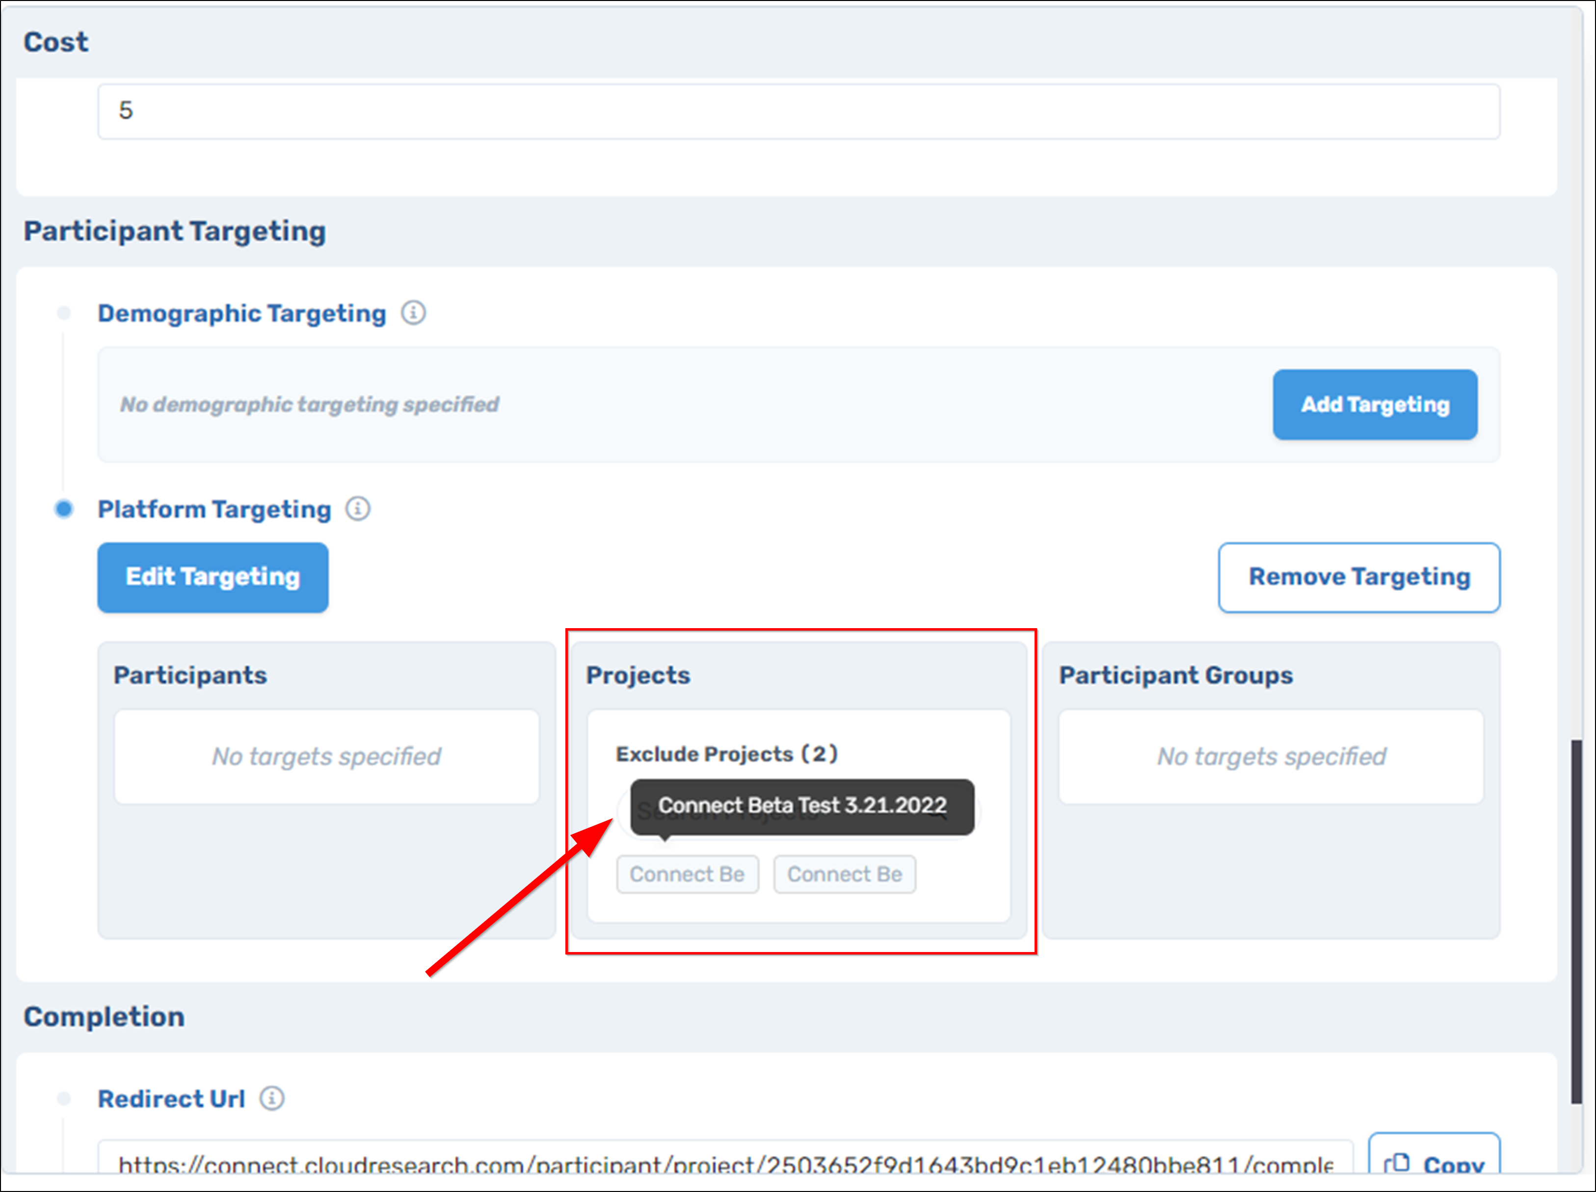Viewport: 1596px width, 1192px height.
Task: Click 'No targets specified' under Participants
Action: pyautogui.click(x=326, y=756)
